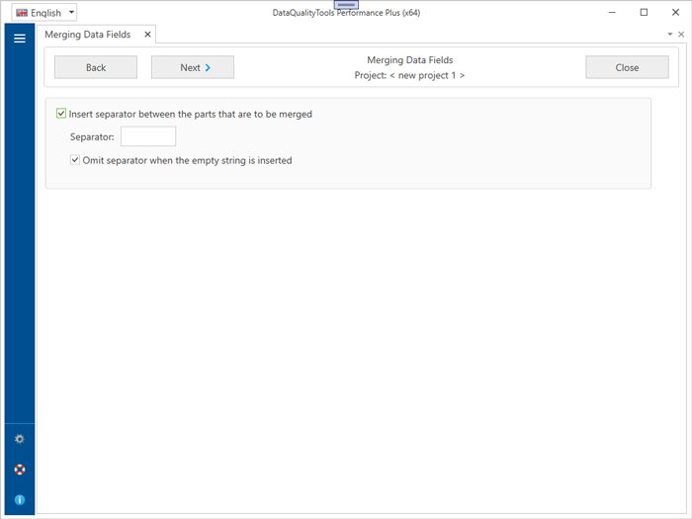
Task: Expand the English language dropdown arrow
Action: 71,13
